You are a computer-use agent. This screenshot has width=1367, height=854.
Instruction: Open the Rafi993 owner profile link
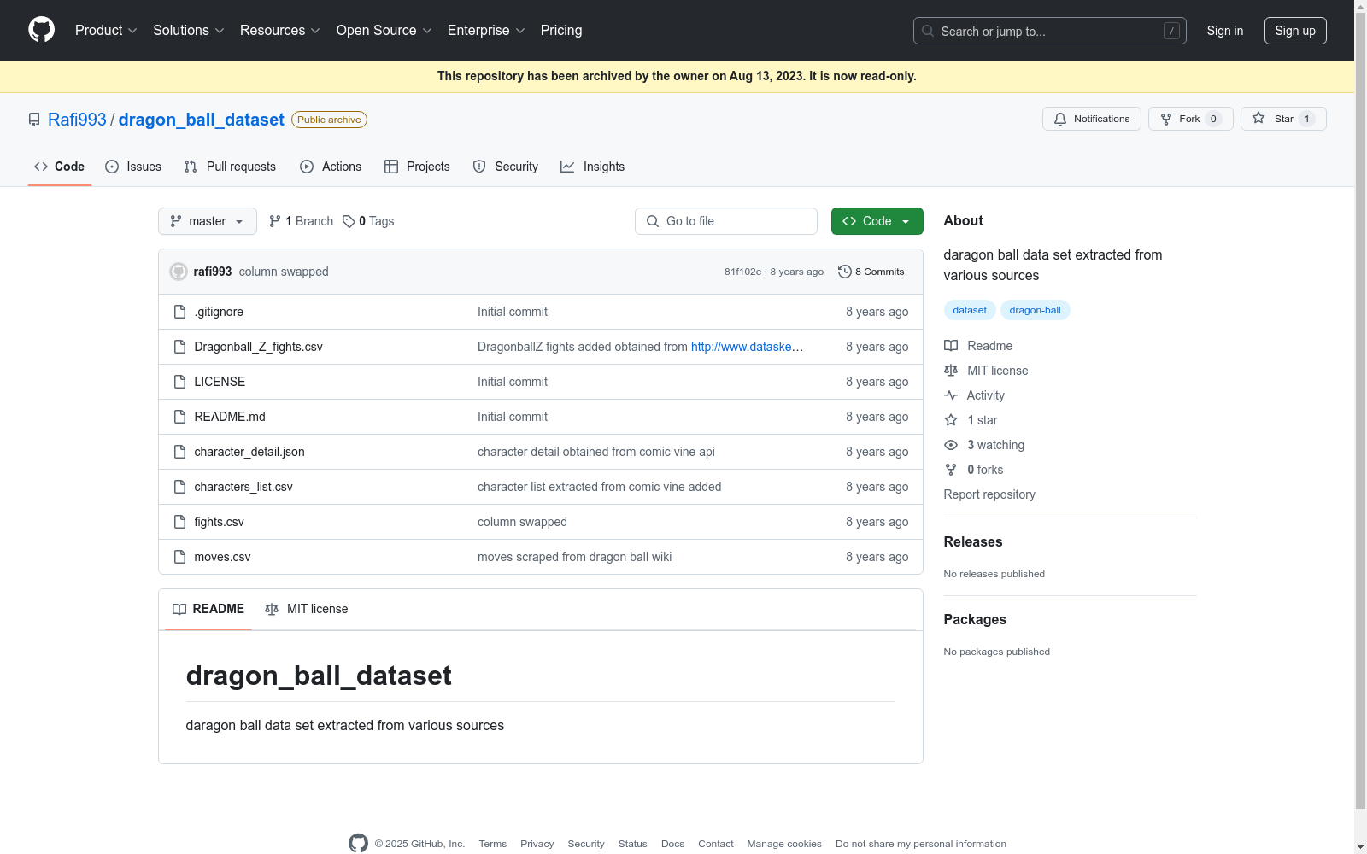(77, 120)
